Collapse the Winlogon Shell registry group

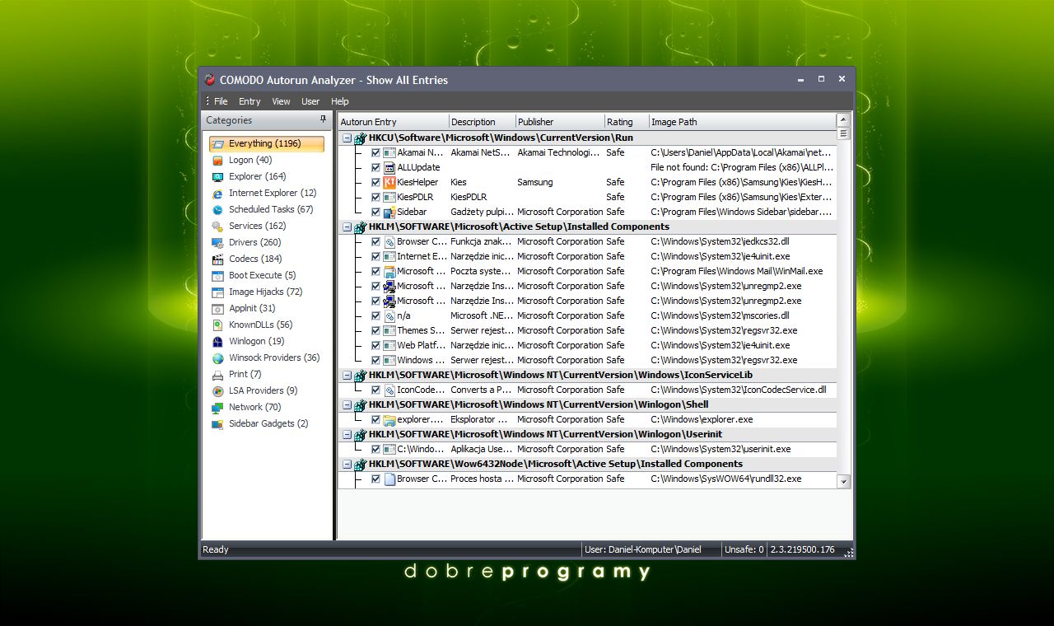coord(347,405)
